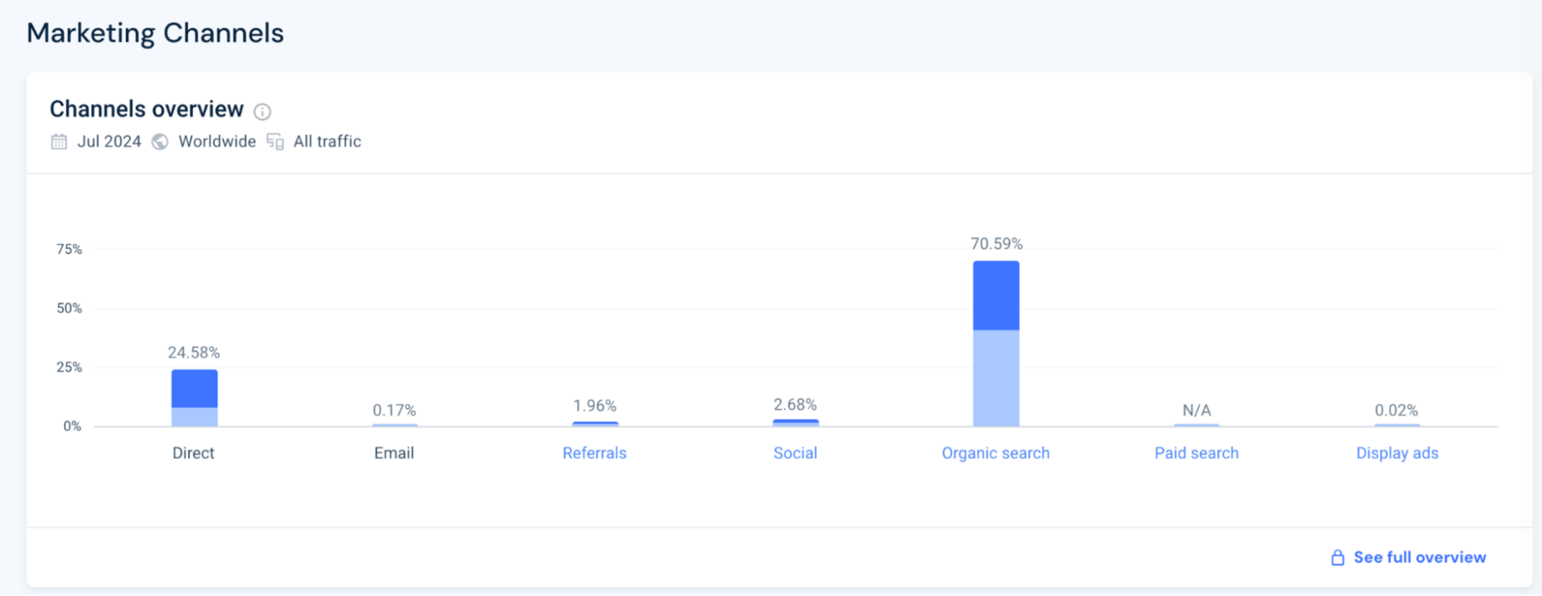Click the dark blue segment of Direct bar
1542x596 pixels.
tap(195, 389)
